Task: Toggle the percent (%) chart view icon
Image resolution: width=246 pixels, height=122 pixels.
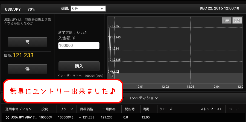Action: (x=237, y=20)
